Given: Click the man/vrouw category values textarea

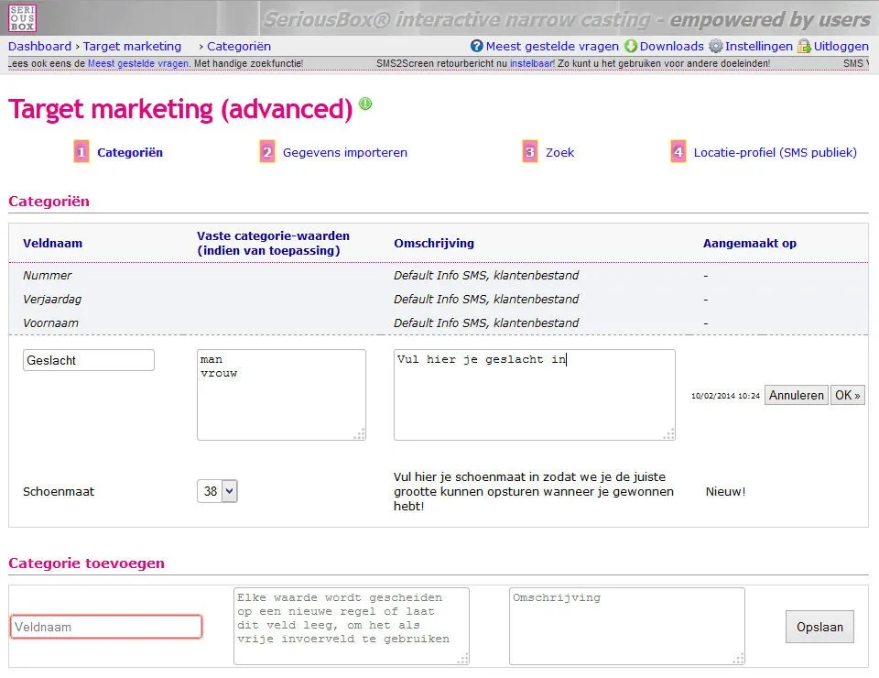Looking at the screenshot, I should click(x=281, y=395).
